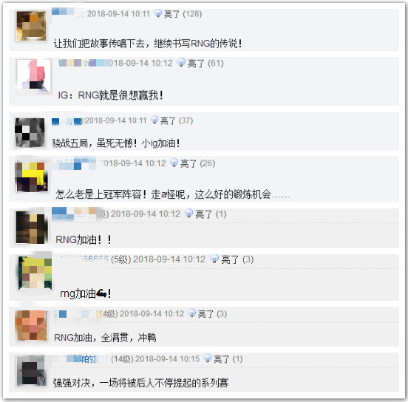Click 亮了 (61) on the IG comment

pos(205,64)
